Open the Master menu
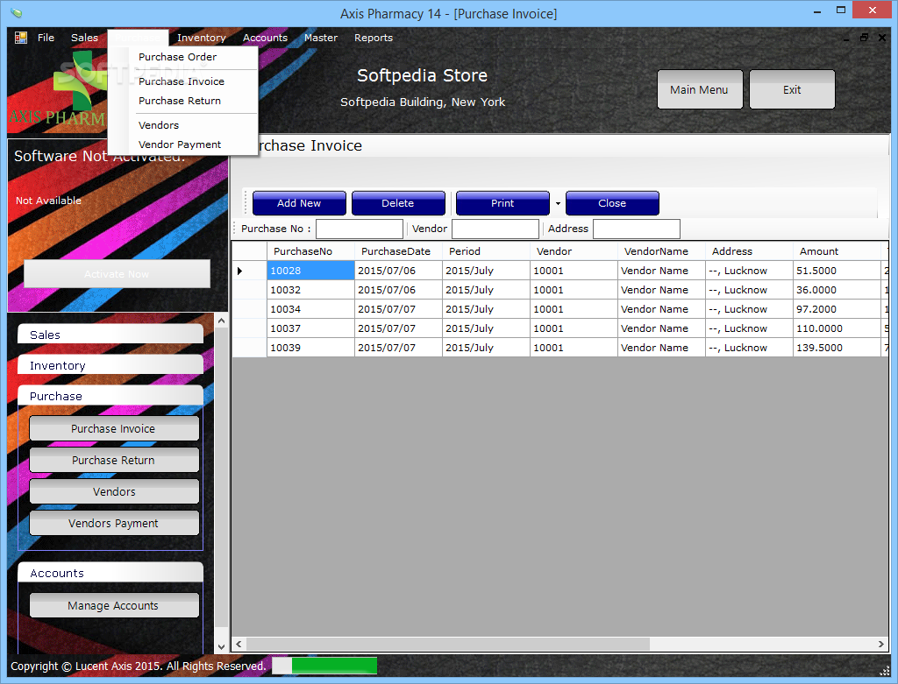The width and height of the screenshot is (898, 684). pos(321,38)
